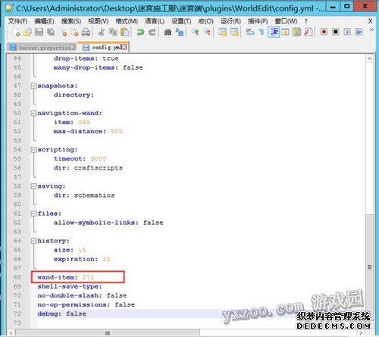Image resolution: width=379 pixels, height=337 pixels.
Task: Start macro recording with red dot
Action: click(324, 32)
